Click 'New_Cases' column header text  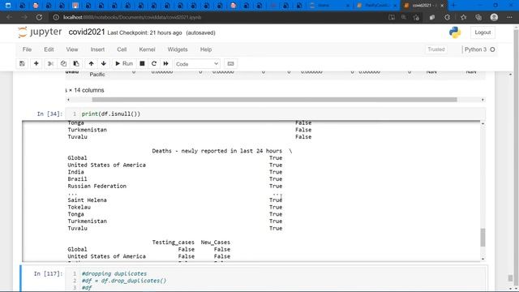point(216,243)
